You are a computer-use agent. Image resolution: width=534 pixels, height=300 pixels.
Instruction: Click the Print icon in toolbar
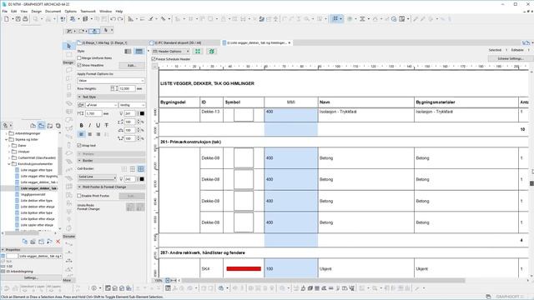click(25, 19)
